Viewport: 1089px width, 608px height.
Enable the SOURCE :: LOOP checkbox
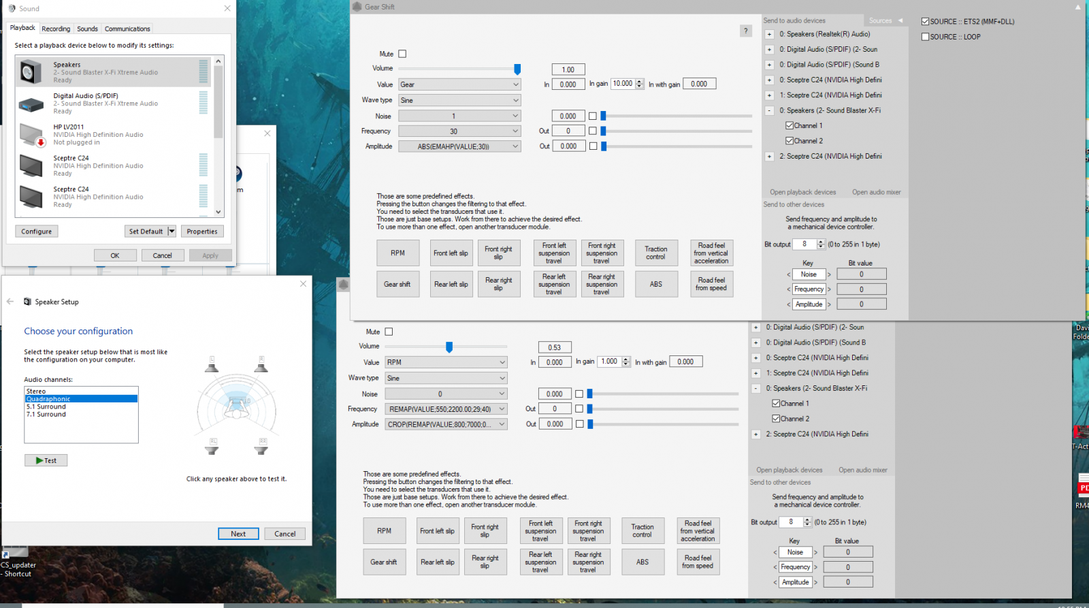pos(926,37)
